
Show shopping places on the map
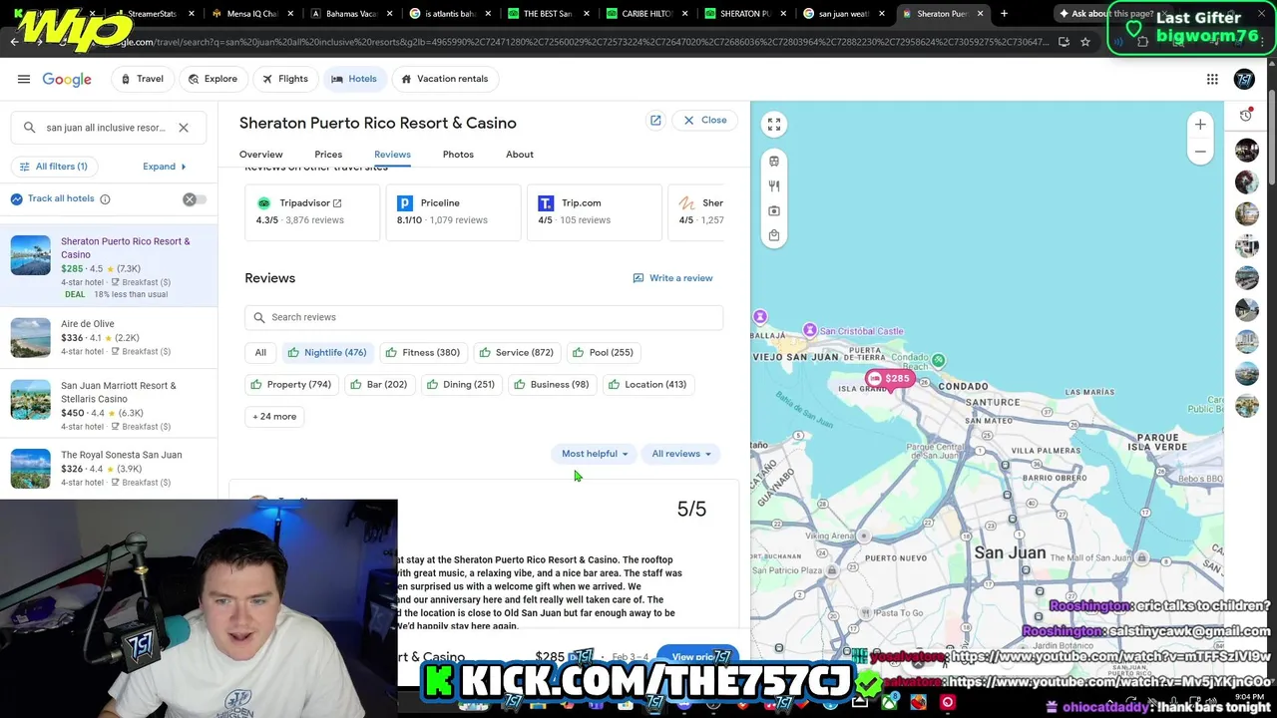coord(774,236)
